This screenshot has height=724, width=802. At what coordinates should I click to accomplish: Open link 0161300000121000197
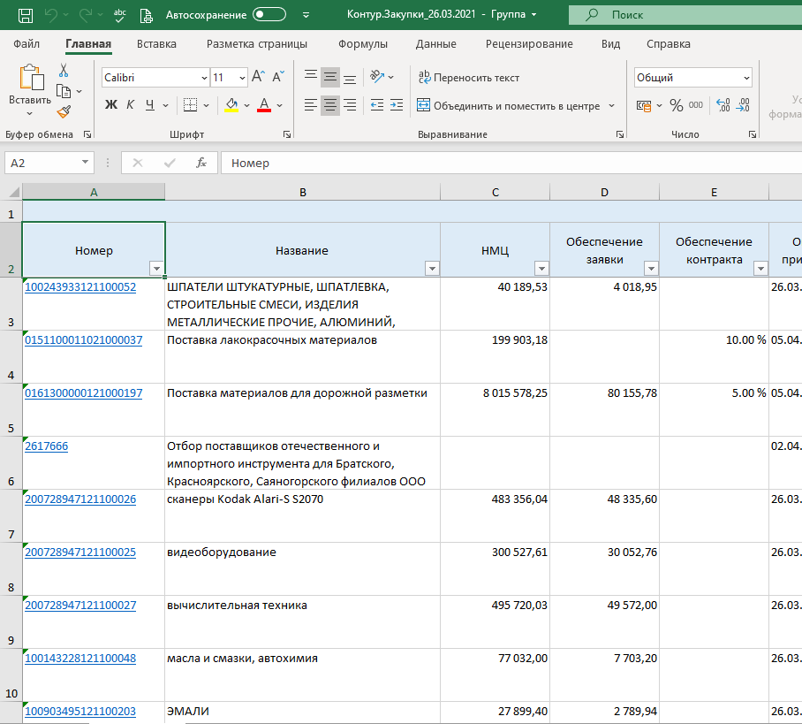(83, 393)
